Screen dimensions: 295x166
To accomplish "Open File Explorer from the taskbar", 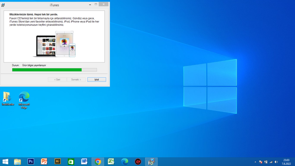I will point(17,161).
